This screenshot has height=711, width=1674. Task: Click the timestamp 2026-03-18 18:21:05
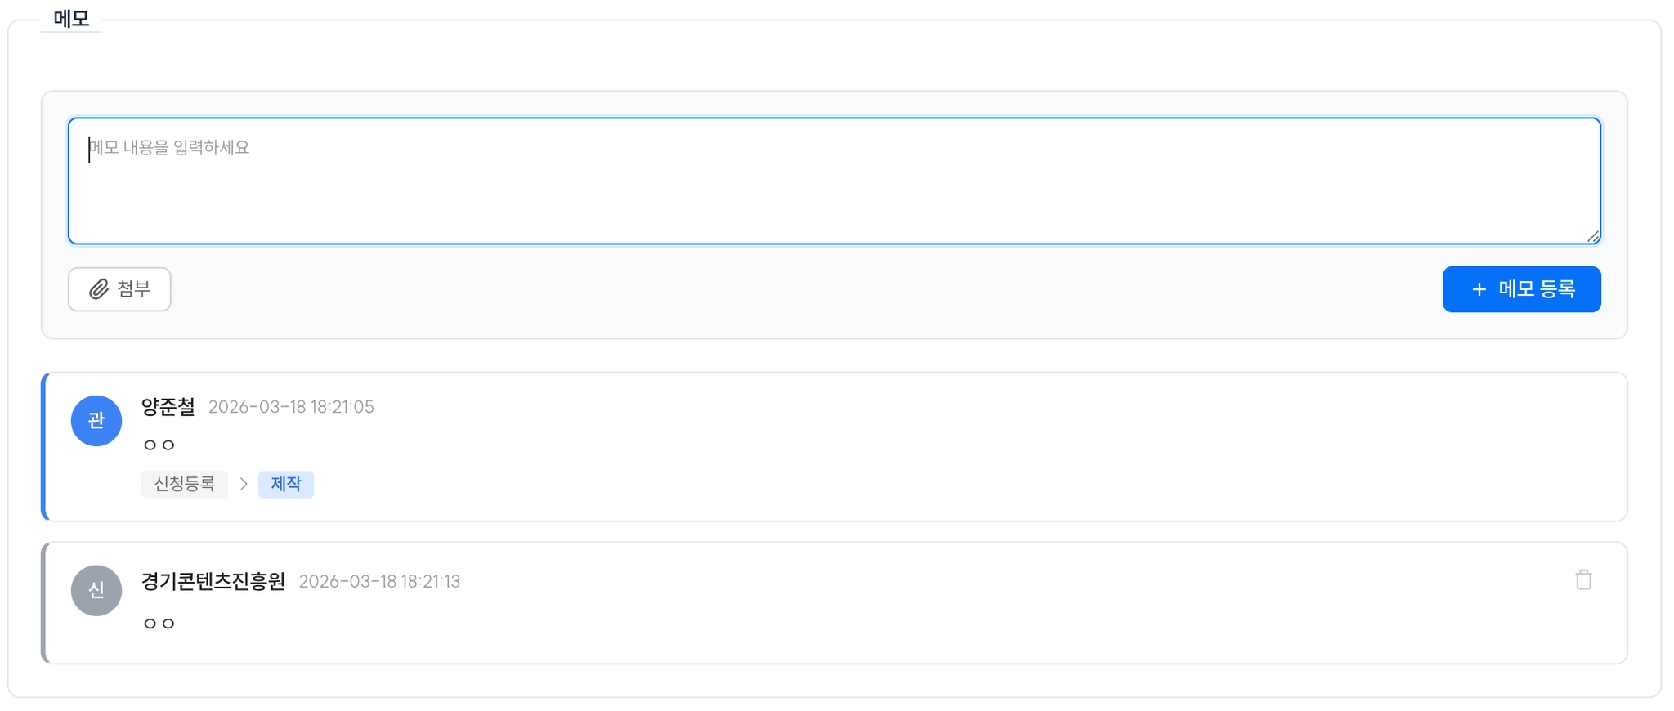click(x=291, y=407)
